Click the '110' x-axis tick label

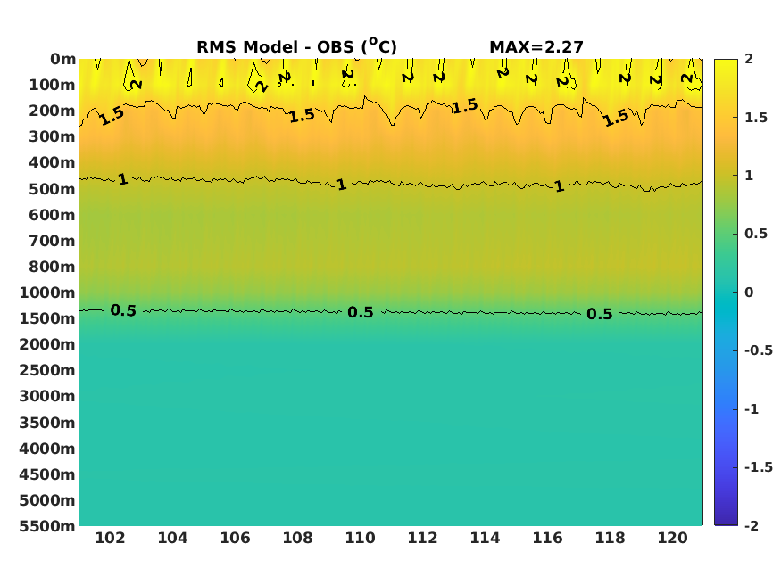pos(360,539)
